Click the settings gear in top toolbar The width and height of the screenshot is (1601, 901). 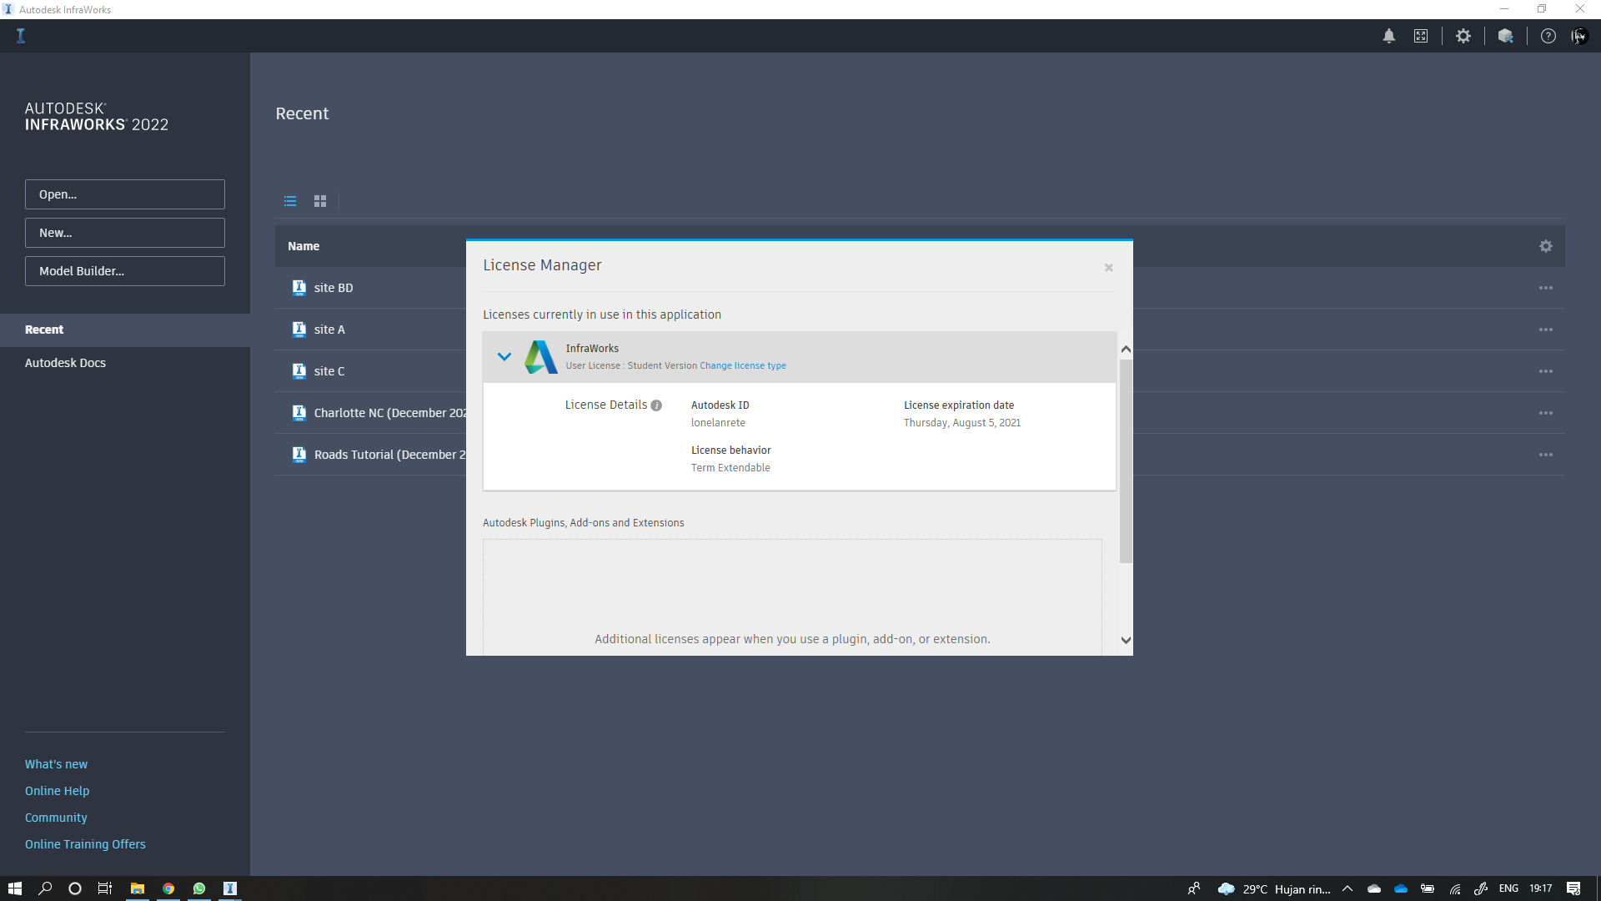[1463, 36]
